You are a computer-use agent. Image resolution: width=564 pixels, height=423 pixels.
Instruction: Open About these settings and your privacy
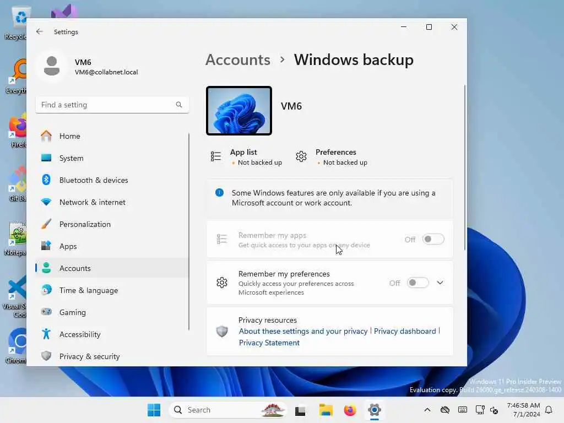pos(303,331)
